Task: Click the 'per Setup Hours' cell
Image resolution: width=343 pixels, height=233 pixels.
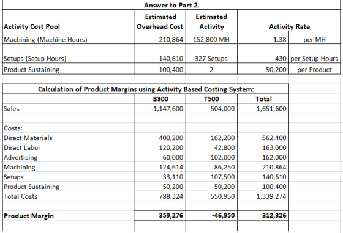Action: coord(315,53)
